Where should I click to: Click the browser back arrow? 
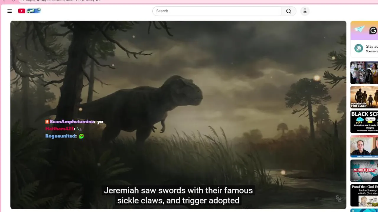(4, 1)
